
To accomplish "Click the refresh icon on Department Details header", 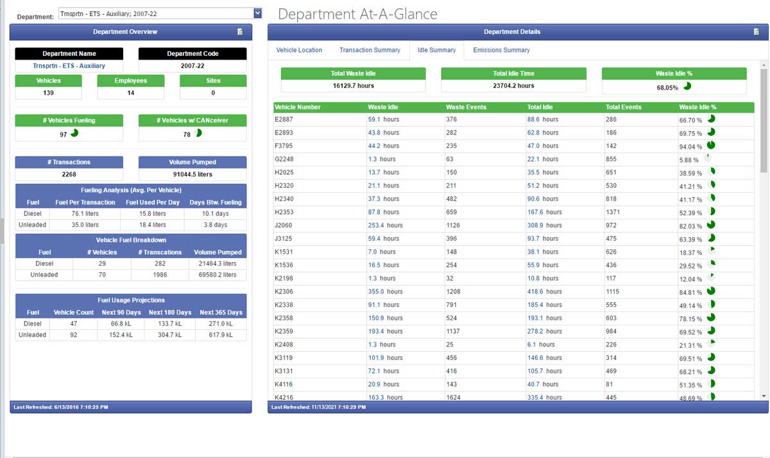I will tap(758, 31).
